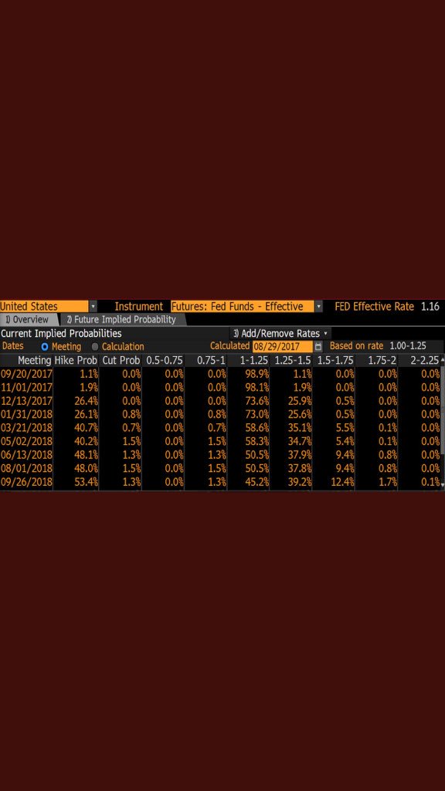Screen dimensions: 445x791
Task: Click the United States country field
Action: pos(44,306)
